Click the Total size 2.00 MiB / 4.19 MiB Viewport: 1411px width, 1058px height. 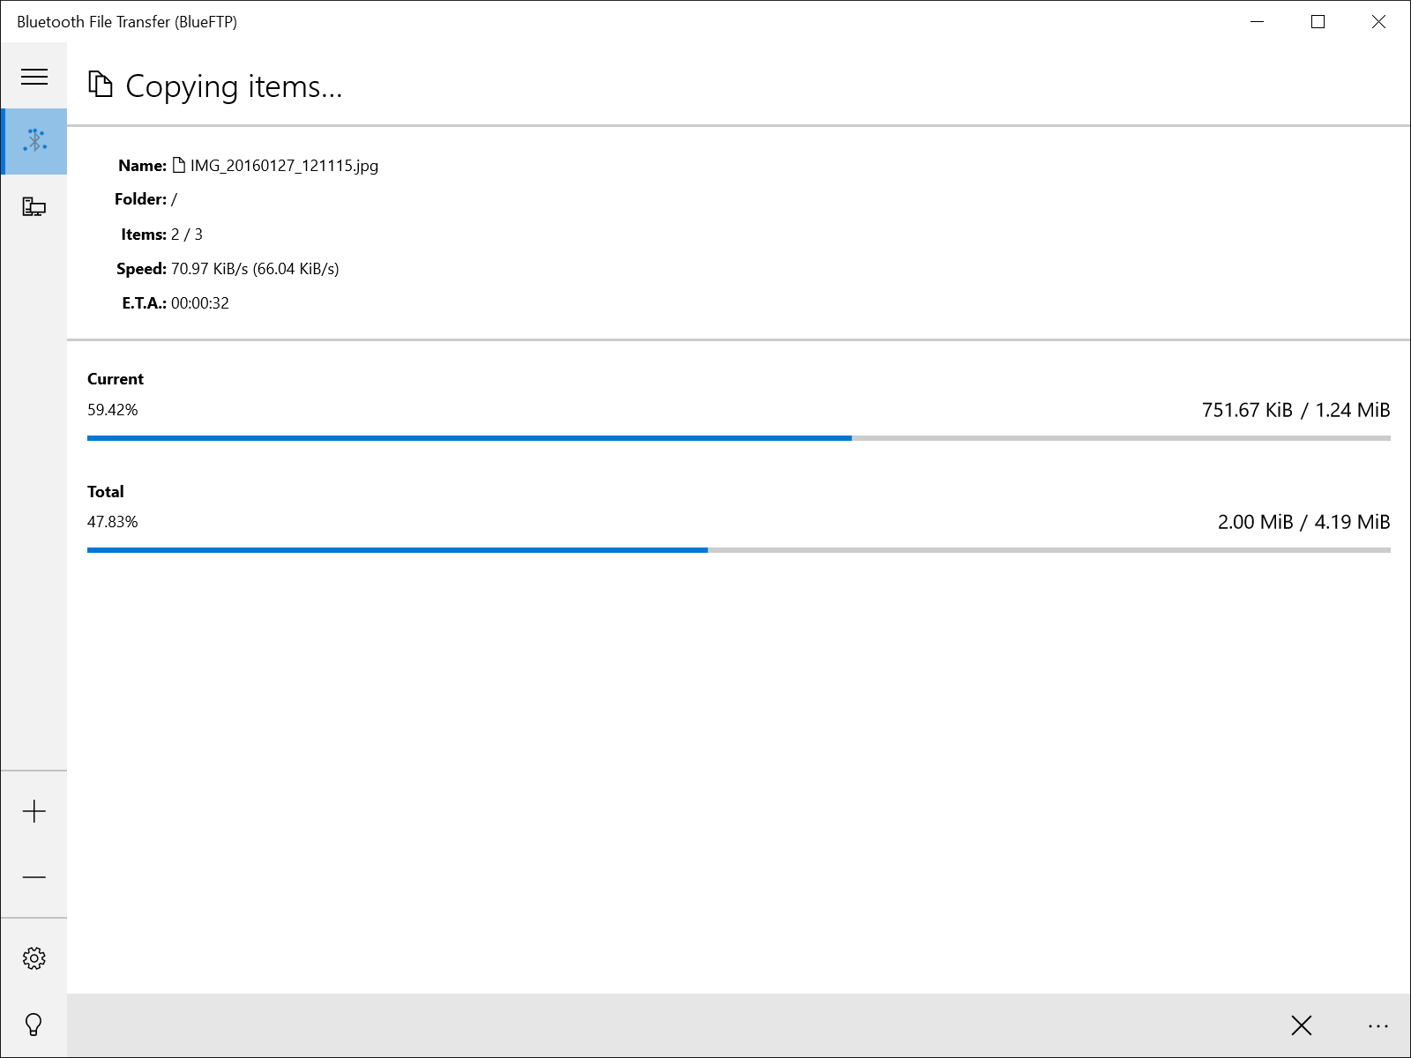(x=1303, y=522)
